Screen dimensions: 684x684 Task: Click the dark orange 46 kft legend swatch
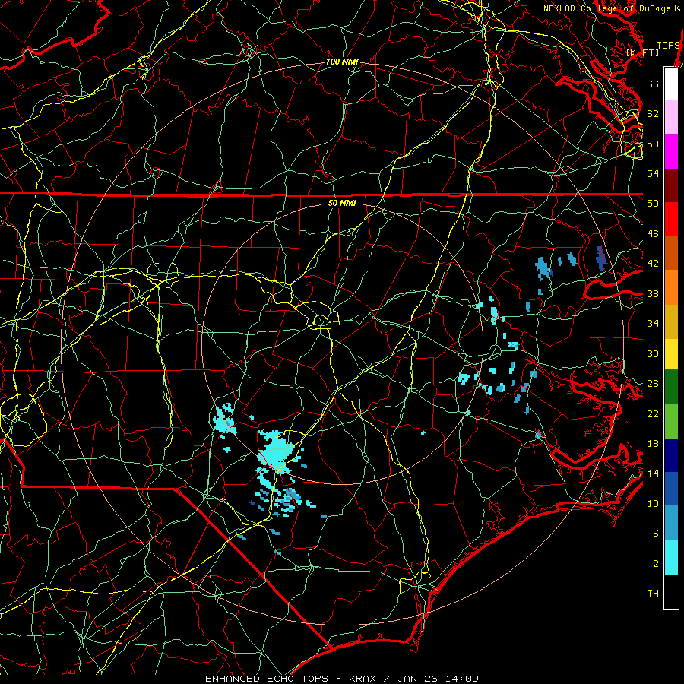671,253
